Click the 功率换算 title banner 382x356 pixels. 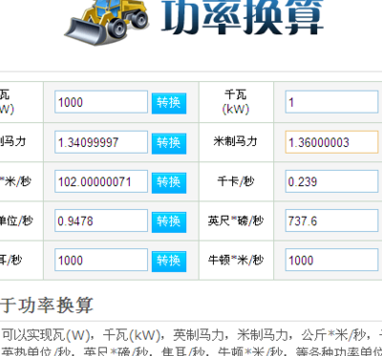243,17
